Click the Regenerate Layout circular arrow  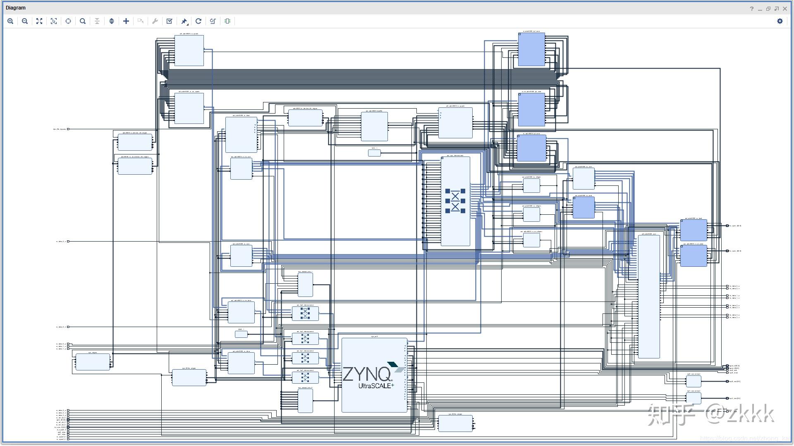coord(198,21)
